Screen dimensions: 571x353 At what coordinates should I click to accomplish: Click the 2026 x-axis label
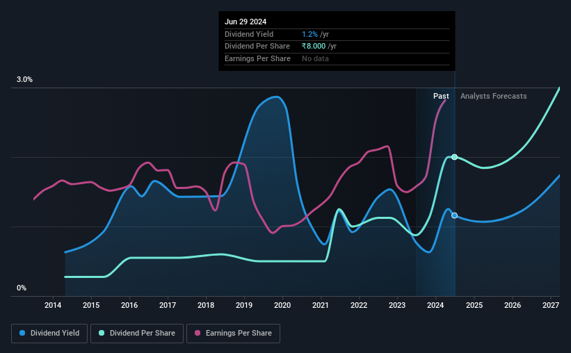(x=513, y=305)
